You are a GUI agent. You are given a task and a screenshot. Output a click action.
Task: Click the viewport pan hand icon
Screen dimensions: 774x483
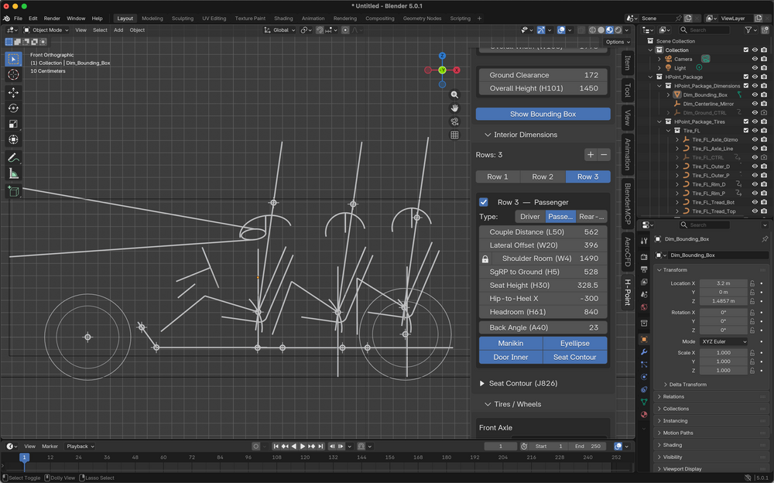454,108
